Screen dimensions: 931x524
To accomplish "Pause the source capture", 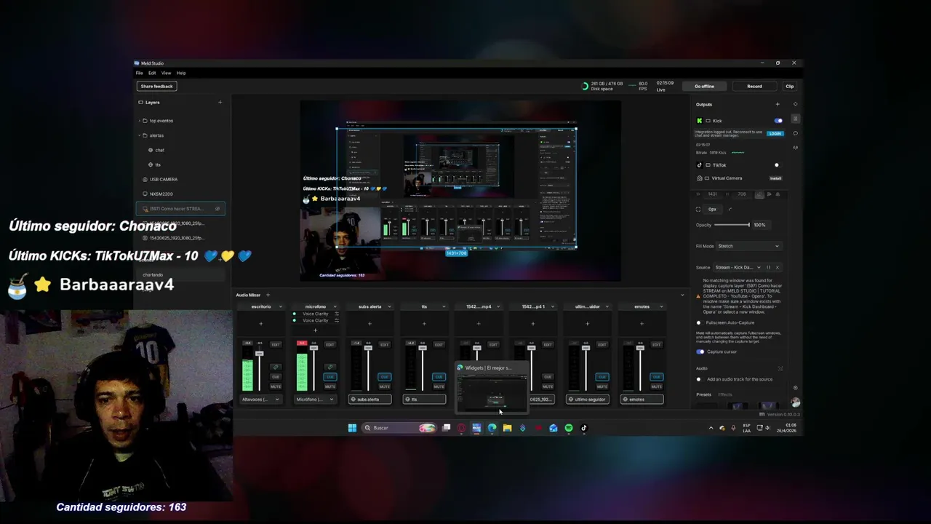I will click(768, 267).
